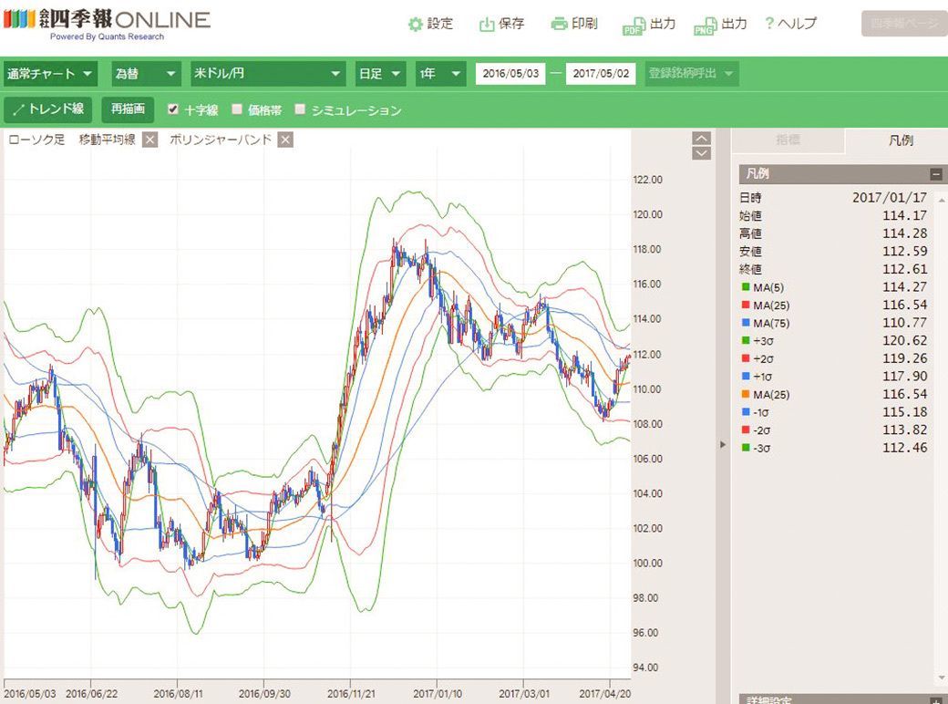Click the start date field 2016/05/03
This screenshot has height=704, width=948.
point(510,74)
